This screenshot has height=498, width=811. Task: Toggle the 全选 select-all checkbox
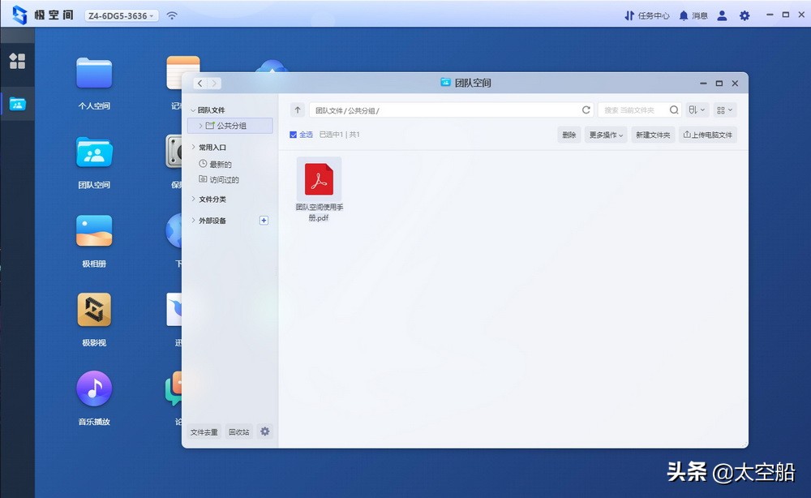tap(294, 135)
